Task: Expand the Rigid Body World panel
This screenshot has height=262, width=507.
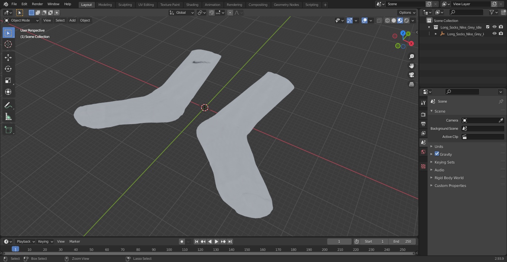Action: 449,178
